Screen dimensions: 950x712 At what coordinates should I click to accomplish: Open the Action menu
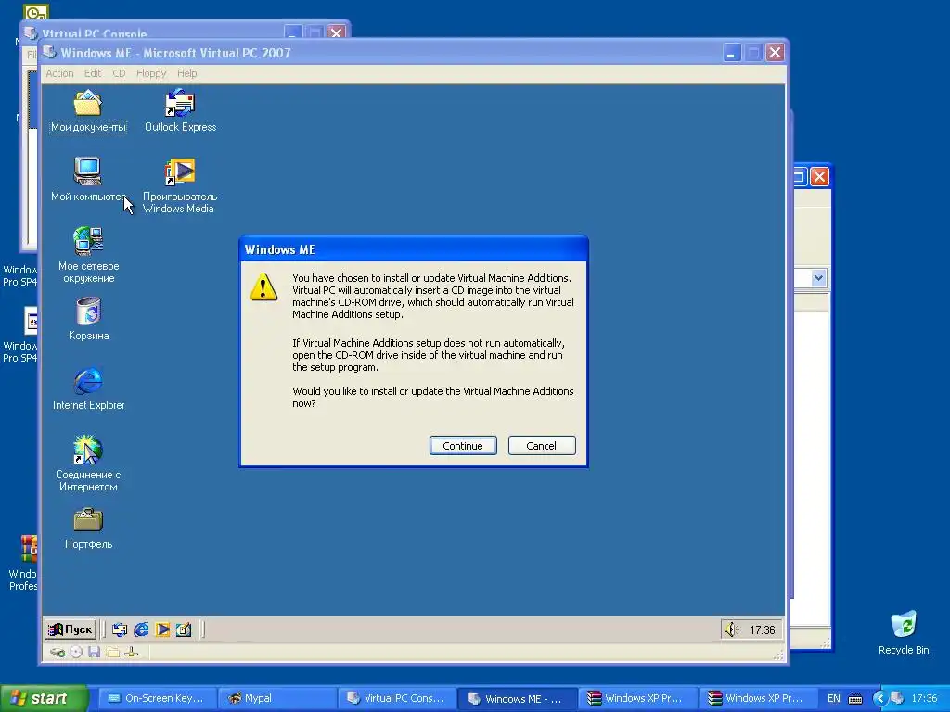pos(59,73)
